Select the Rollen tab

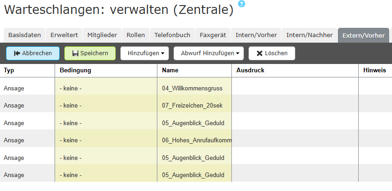coord(136,35)
